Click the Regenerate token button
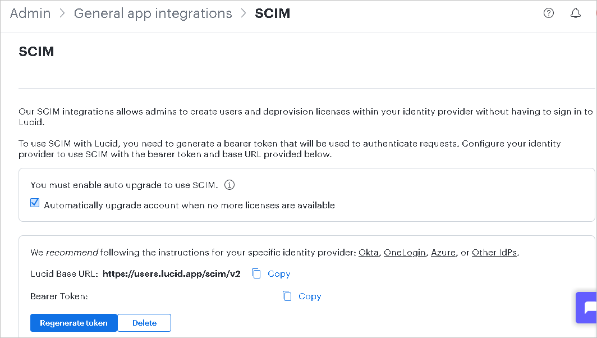597x338 pixels. point(74,323)
